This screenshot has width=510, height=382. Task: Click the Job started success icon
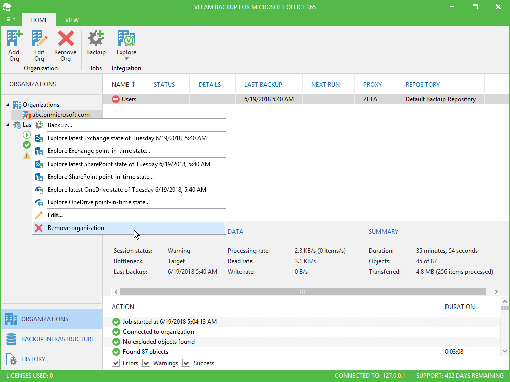click(116, 322)
